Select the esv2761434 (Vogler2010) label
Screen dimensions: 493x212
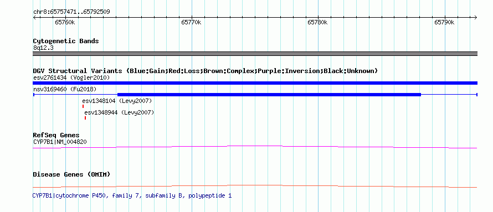click(x=71, y=77)
